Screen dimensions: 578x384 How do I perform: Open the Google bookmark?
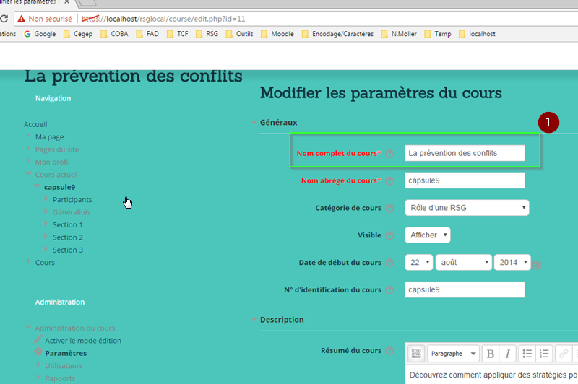click(x=40, y=34)
